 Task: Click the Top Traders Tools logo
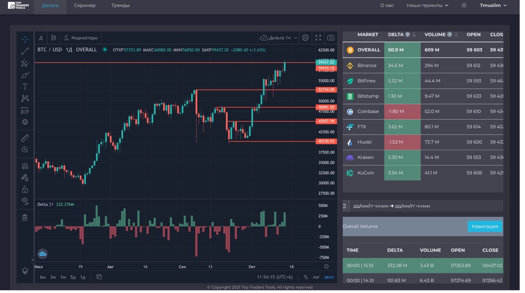18,5
